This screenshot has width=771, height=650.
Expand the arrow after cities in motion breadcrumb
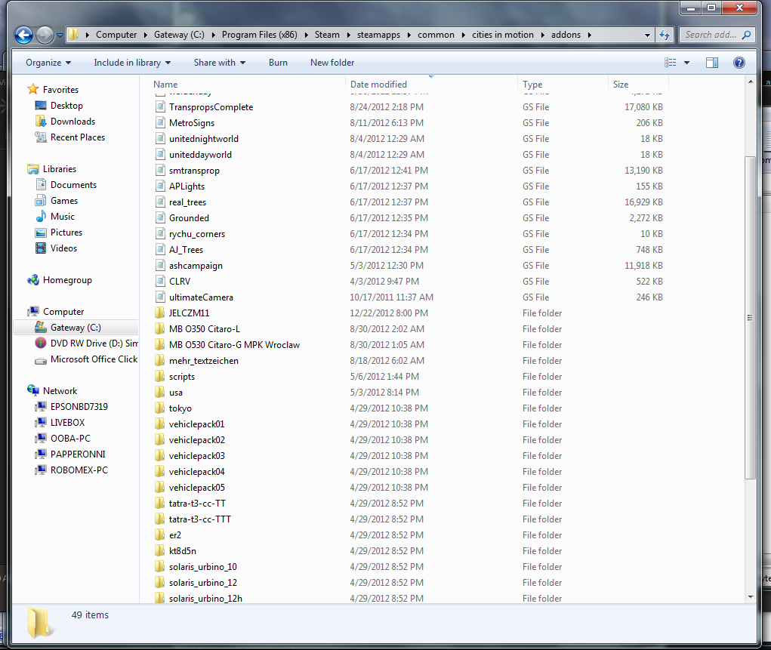tap(543, 35)
